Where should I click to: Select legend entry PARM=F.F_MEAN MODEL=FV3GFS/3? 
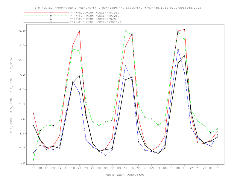point(95,22)
